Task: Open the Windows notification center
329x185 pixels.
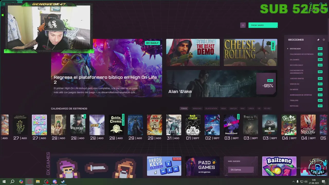Action: tap(324, 182)
